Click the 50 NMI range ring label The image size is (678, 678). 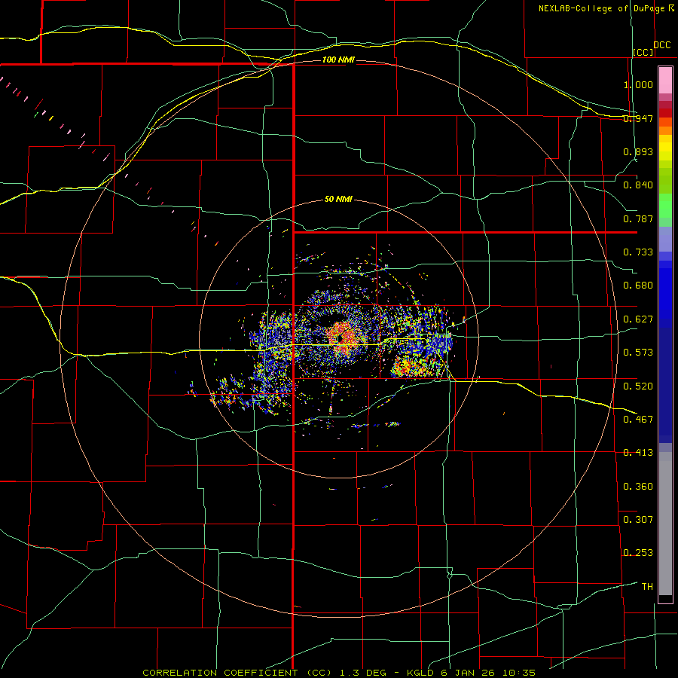click(338, 199)
